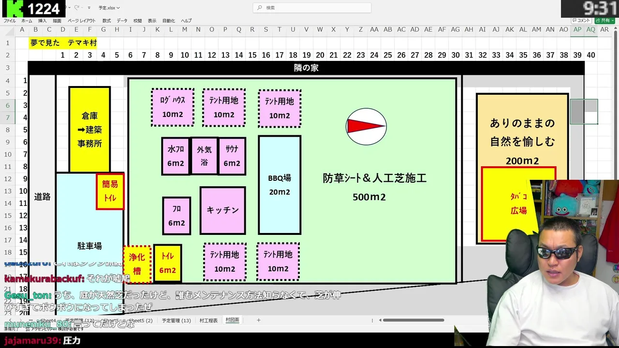The image size is (619, 348).
Task: Open the ヘルプ ribbon tab
Action: point(186,21)
